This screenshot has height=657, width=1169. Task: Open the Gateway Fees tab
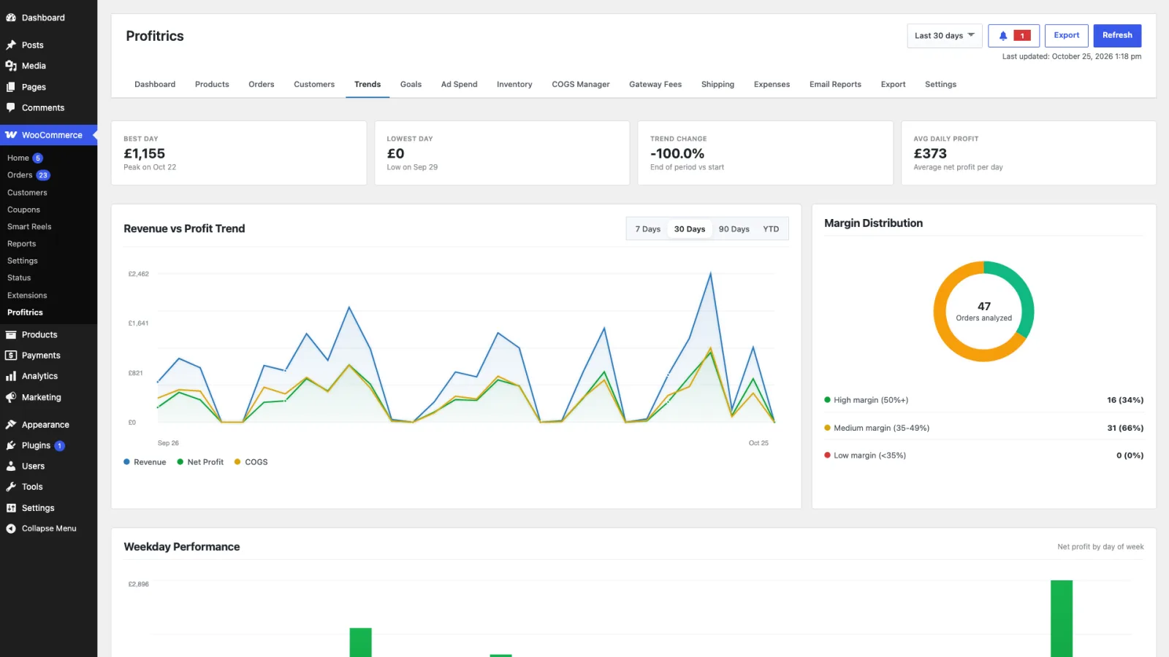click(x=655, y=85)
